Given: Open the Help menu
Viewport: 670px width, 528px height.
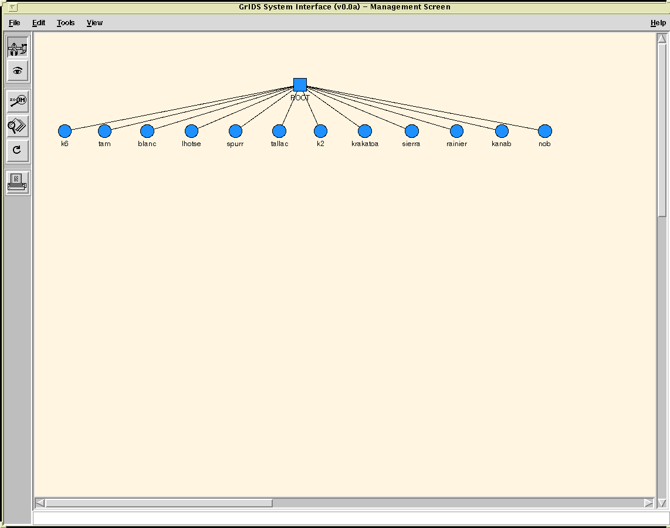Looking at the screenshot, I should (x=658, y=23).
